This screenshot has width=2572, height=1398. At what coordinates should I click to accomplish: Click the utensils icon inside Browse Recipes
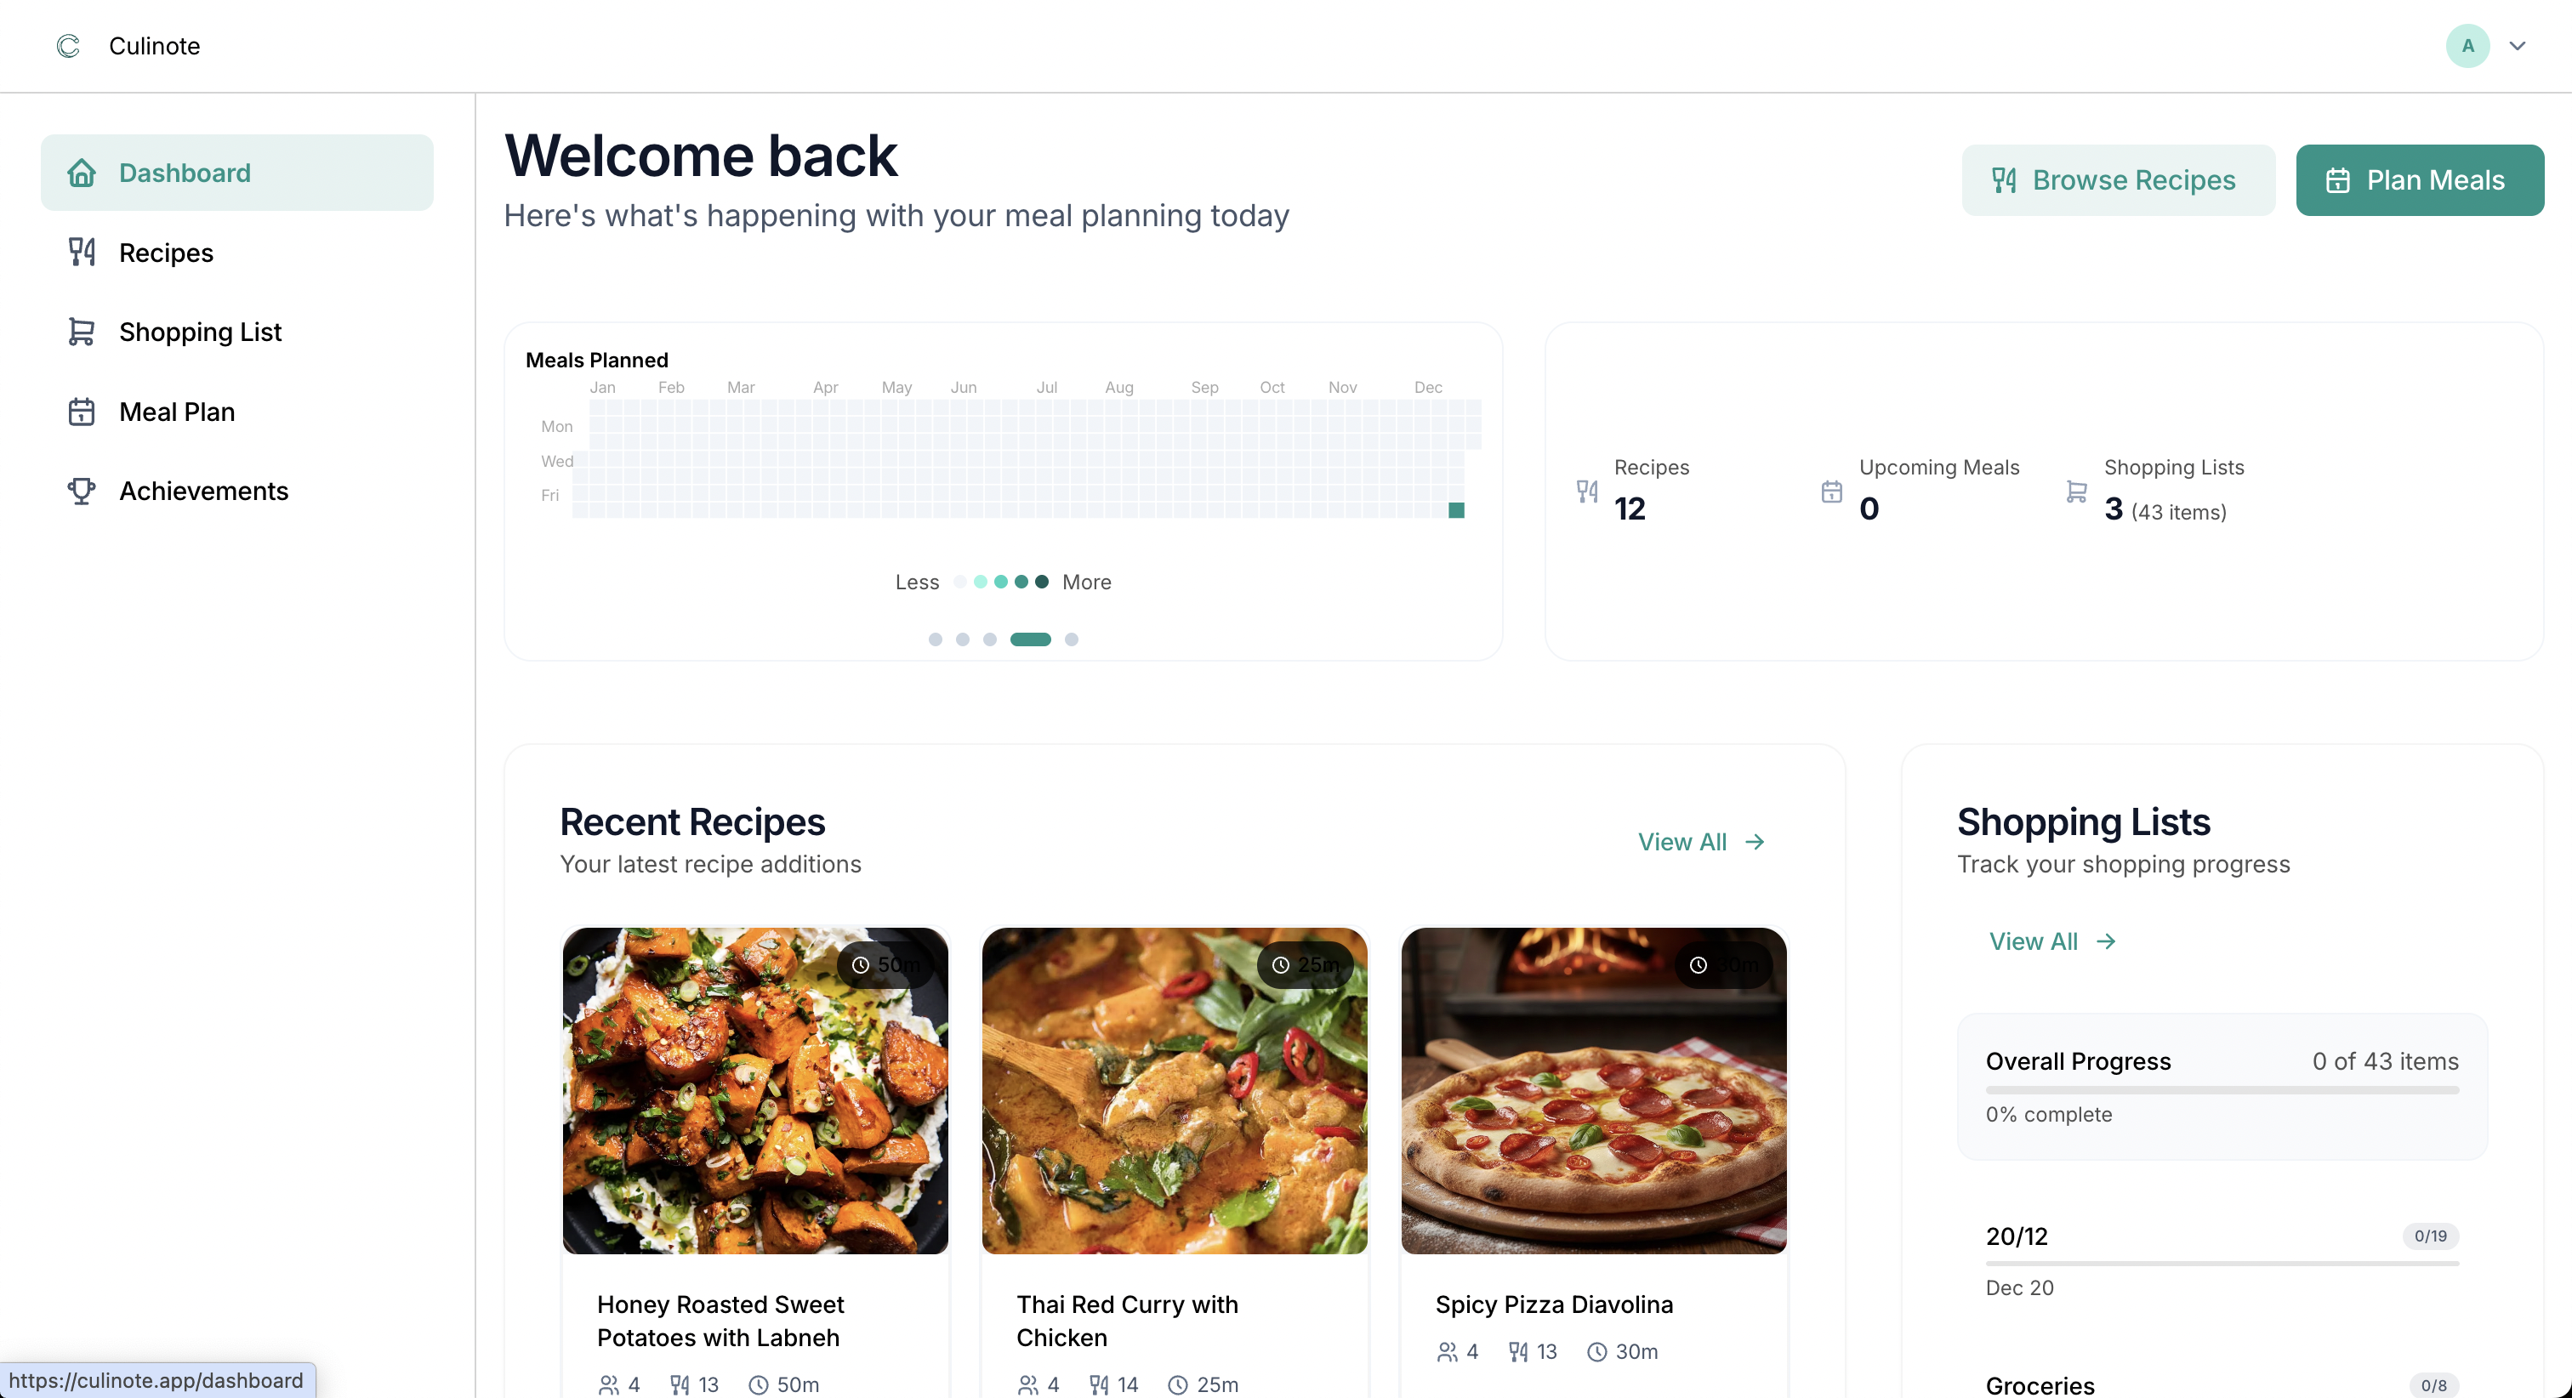click(2004, 179)
